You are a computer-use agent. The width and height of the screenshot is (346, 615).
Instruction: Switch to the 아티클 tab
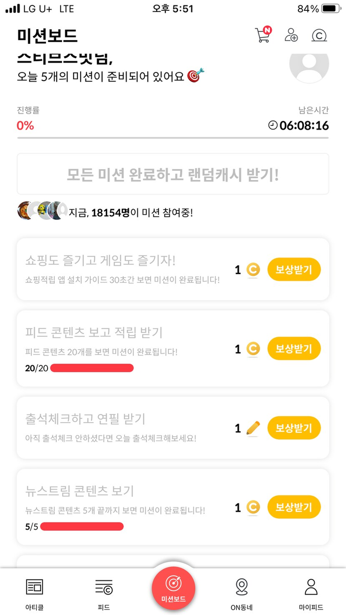click(34, 593)
